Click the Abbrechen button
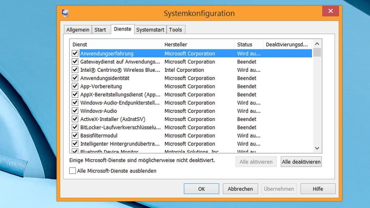Image resolution: width=370 pixels, height=208 pixels. click(240, 189)
